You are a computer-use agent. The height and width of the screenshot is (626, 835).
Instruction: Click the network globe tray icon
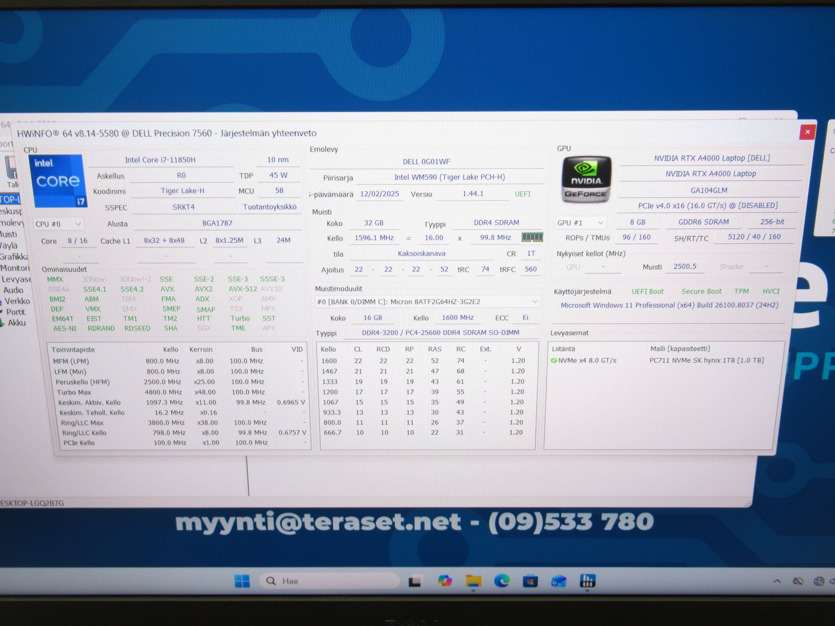(819, 581)
